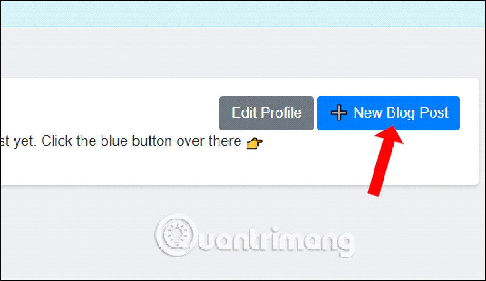Click the light teal header bar

point(243,14)
